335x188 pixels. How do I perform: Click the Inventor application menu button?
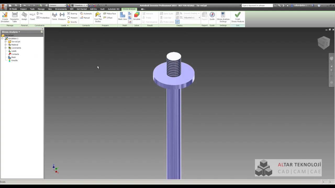click(3, 7)
